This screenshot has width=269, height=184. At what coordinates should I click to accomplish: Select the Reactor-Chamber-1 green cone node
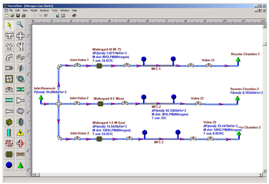tap(238, 59)
